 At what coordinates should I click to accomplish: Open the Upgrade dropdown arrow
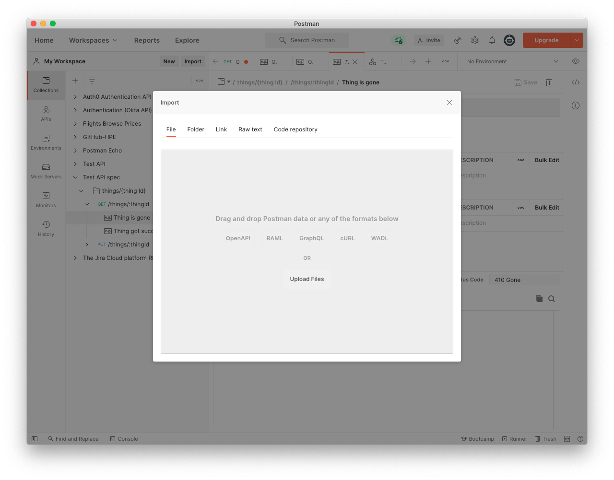[577, 40]
